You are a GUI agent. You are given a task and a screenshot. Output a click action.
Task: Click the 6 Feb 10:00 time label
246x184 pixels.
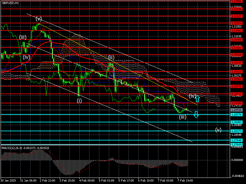pos(146,180)
